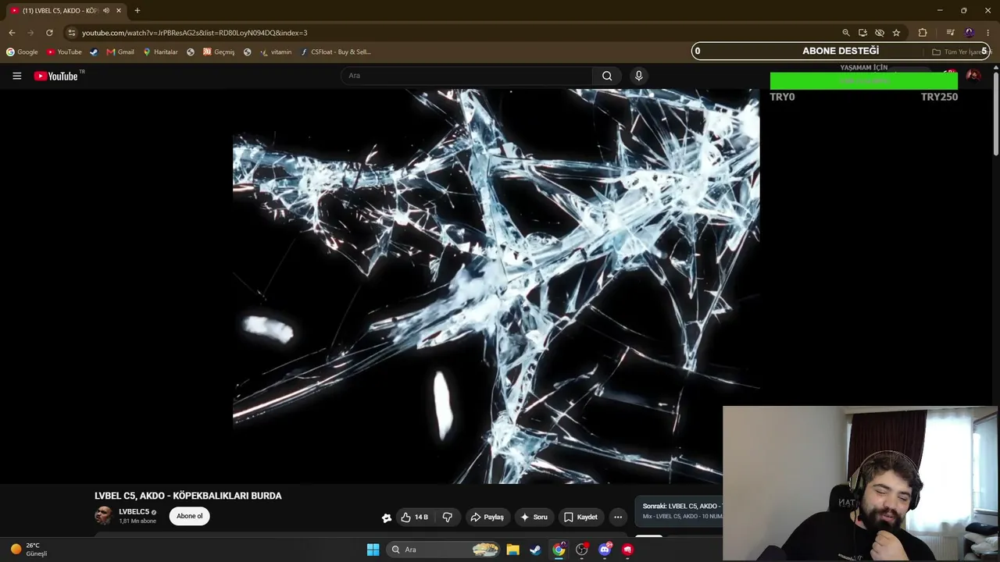Open the Steam bookmark icon
The height and width of the screenshot is (562, 1000).
pos(94,52)
